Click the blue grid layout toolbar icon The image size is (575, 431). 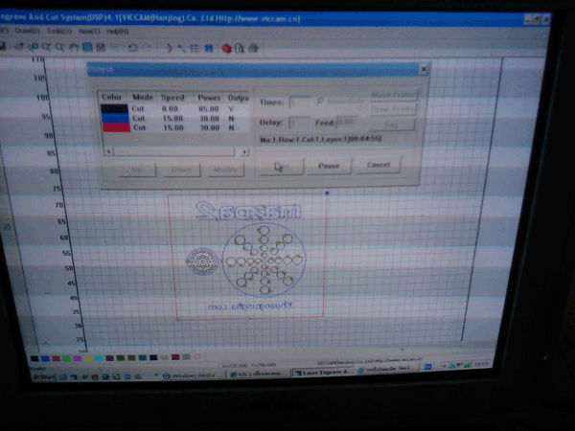click(x=209, y=49)
